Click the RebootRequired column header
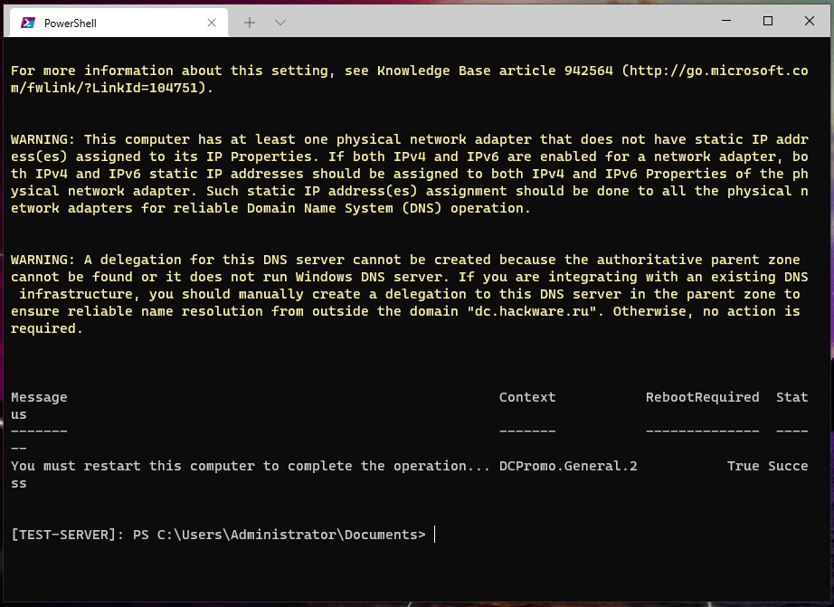Image resolution: width=834 pixels, height=607 pixels. click(702, 397)
